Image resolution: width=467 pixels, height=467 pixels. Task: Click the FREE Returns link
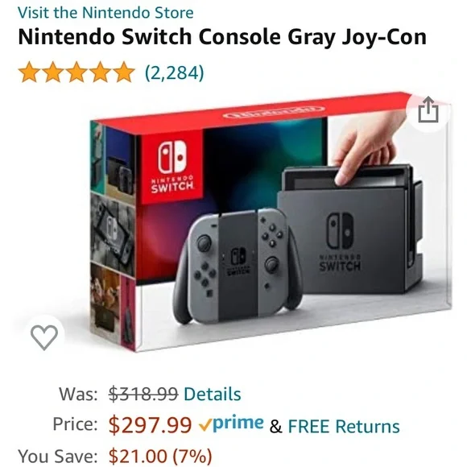coord(344,426)
